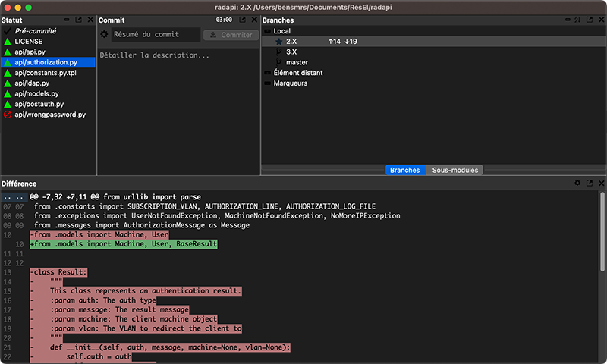Click the deleted icon of api/wrongpassword.py

[x=8, y=115]
